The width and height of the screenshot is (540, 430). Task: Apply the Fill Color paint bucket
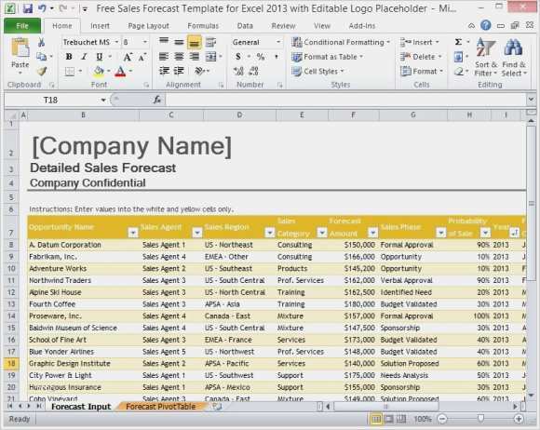[99, 72]
